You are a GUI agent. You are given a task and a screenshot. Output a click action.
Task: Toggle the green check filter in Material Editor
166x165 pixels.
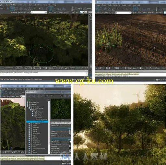click(x=29, y=100)
